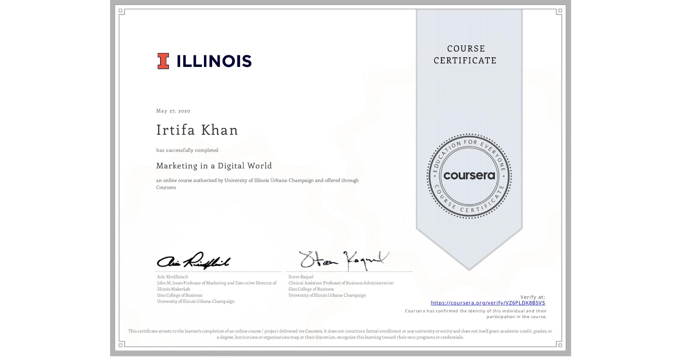Screen dimensions: 682x357
Task: Click Aric Rindfleisch's signature
Action: [x=194, y=260]
